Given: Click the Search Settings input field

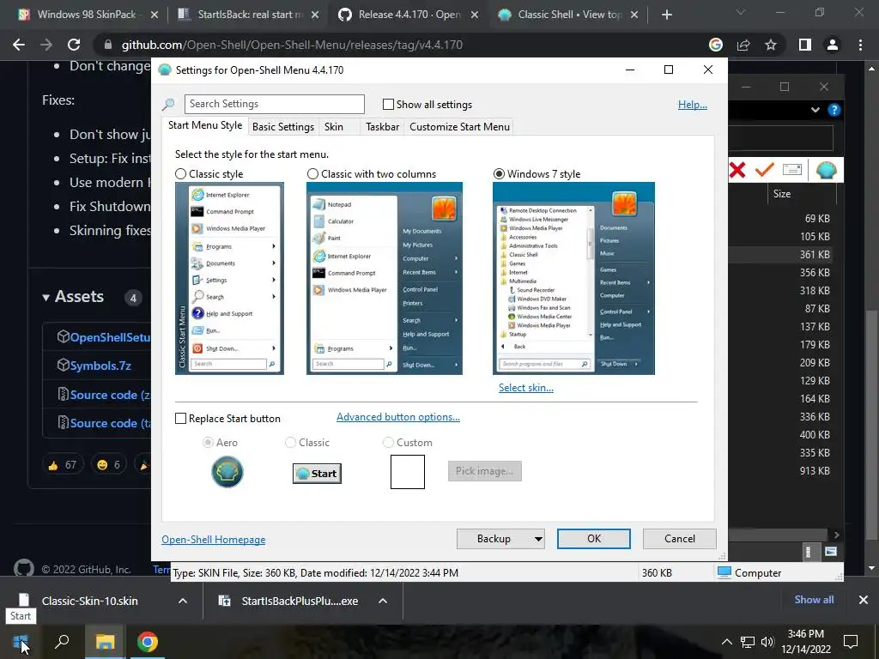Looking at the screenshot, I should pos(274,104).
